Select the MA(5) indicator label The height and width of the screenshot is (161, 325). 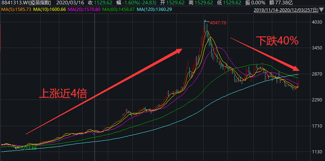[x=16, y=9]
